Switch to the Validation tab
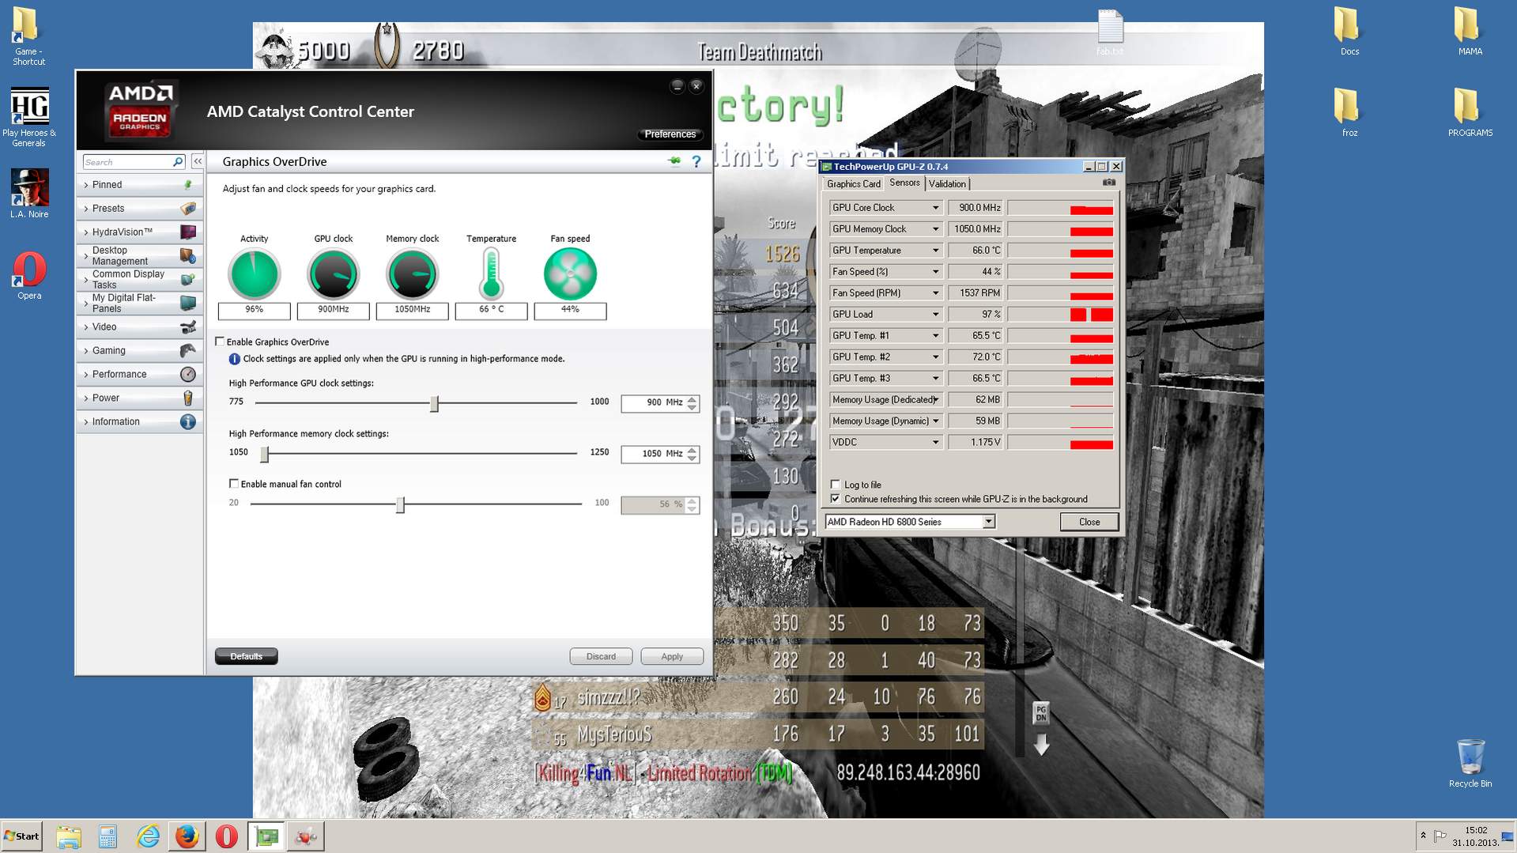 [x=947, y=184]
